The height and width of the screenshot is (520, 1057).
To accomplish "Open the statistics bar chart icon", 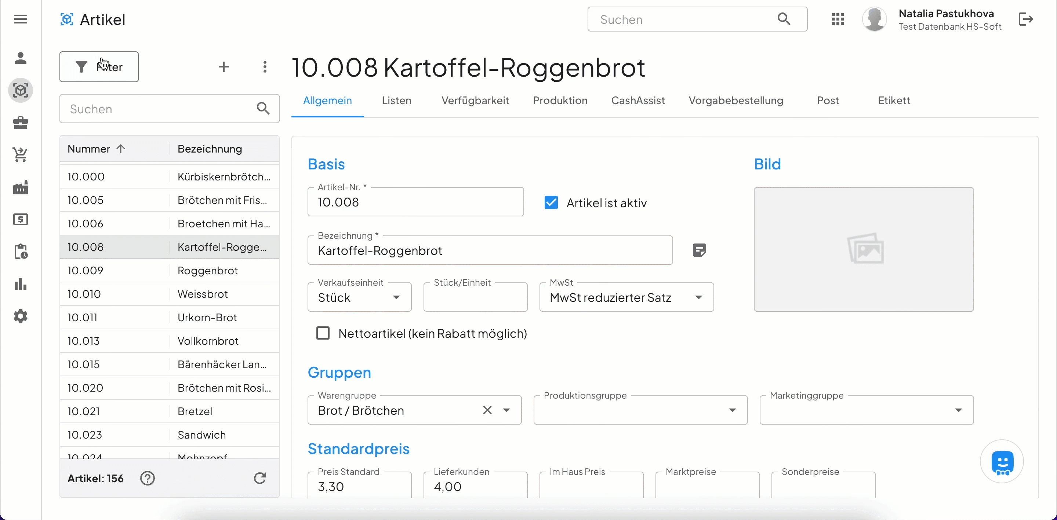I will 21,284.
